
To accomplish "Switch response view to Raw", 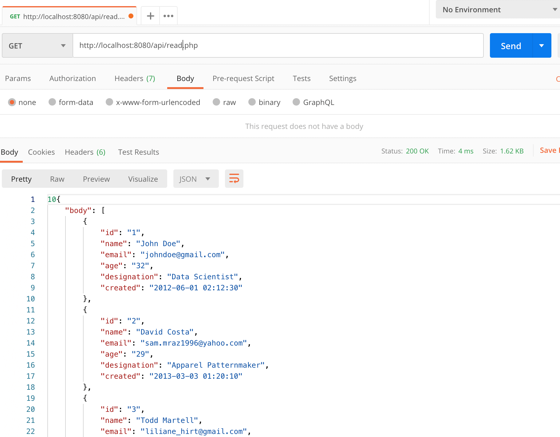I will click(57, 179).
